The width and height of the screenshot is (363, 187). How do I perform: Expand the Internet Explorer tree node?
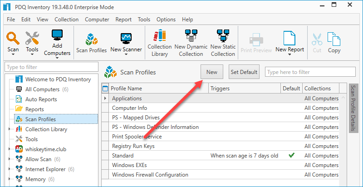[x=10, y=169]
